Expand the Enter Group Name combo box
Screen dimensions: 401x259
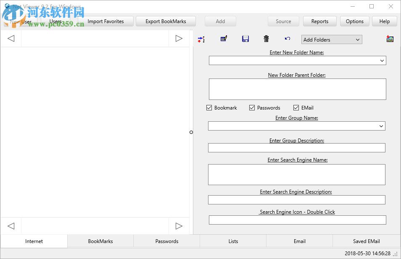(381, 126)
